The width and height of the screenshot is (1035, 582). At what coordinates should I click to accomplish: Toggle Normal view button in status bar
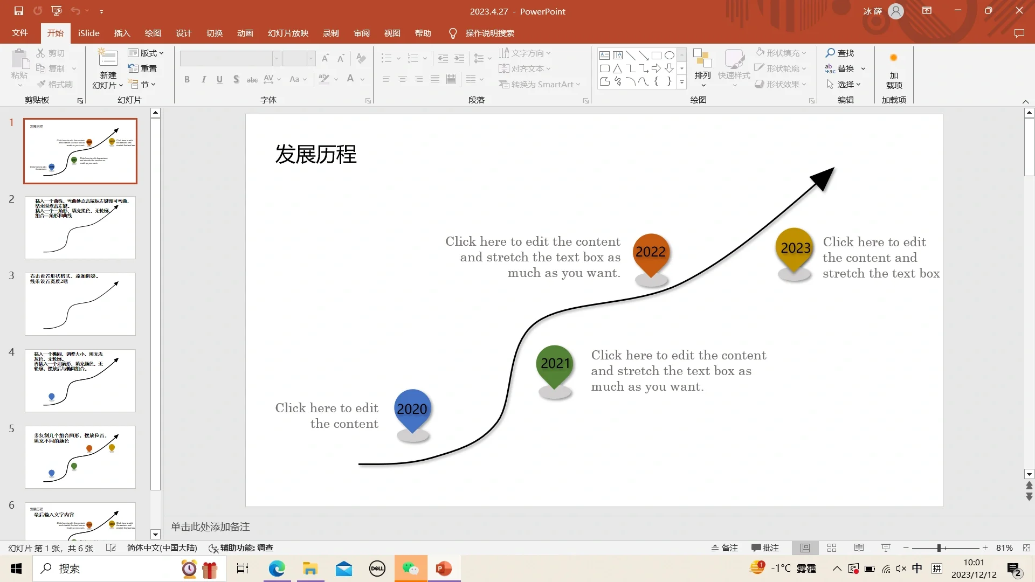coord(805,548)
